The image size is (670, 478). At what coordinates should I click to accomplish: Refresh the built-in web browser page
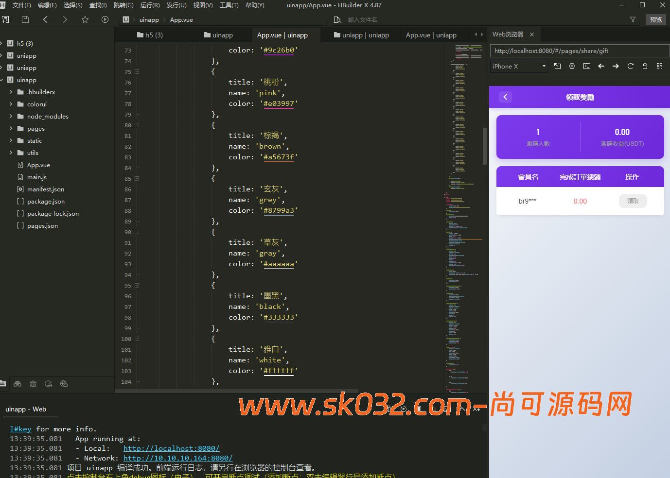[630, 66]
